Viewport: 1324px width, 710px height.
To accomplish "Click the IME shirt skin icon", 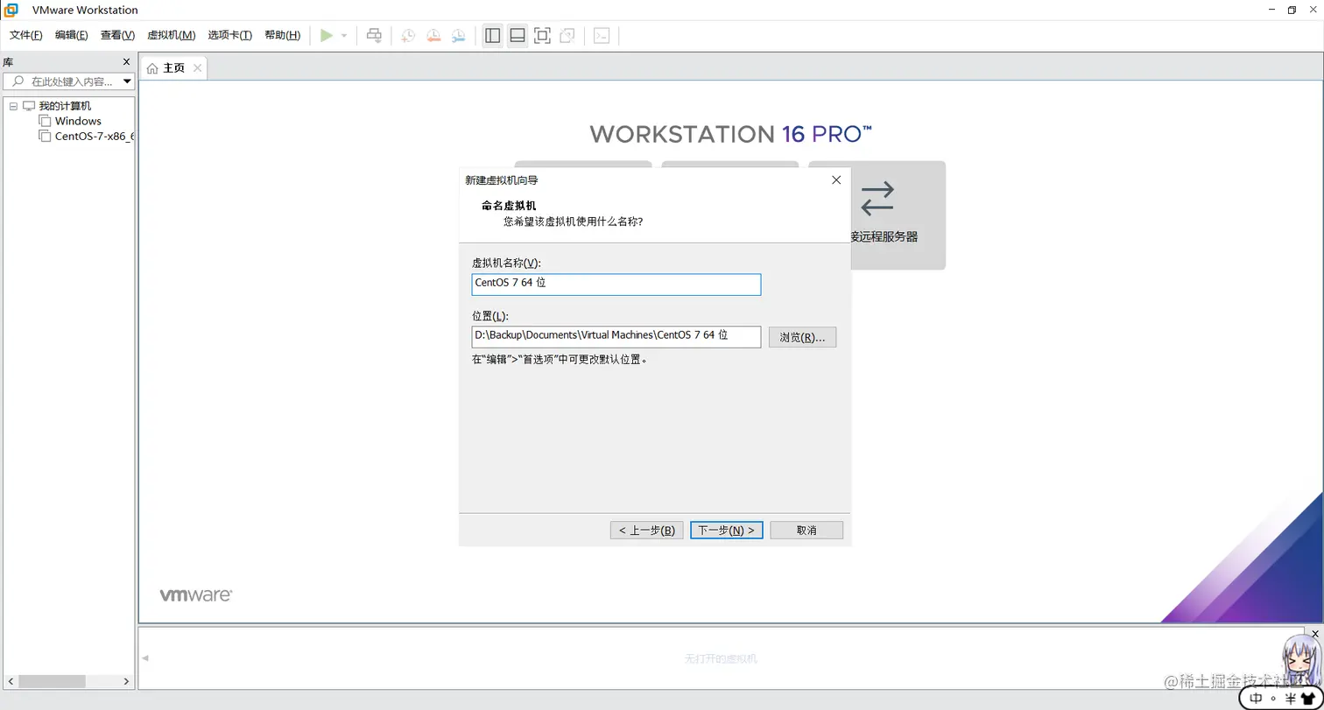I will pyautogui.click(x=1307, y=699).
